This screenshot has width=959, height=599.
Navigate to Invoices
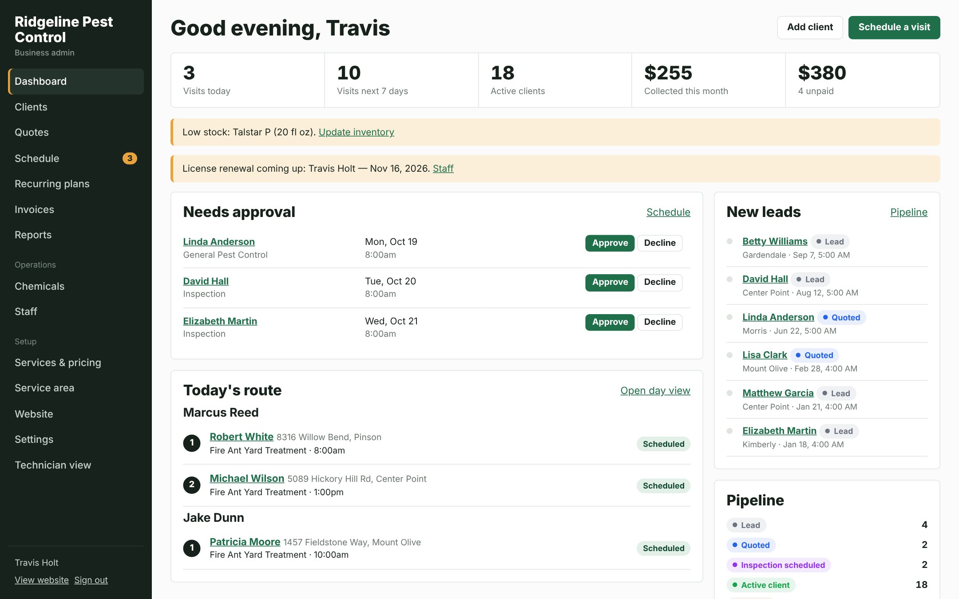76,209
